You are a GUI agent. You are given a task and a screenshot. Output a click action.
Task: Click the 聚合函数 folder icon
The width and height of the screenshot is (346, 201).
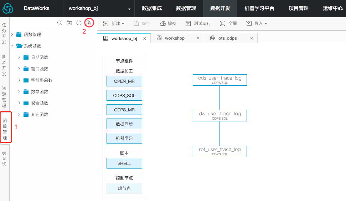coord(26,103)
